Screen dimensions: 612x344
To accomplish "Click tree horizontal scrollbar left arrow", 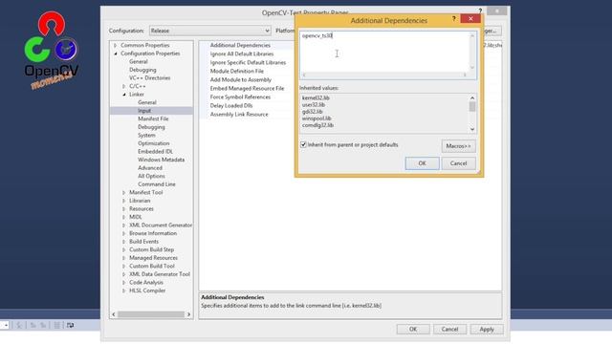I will pos(114,314).
